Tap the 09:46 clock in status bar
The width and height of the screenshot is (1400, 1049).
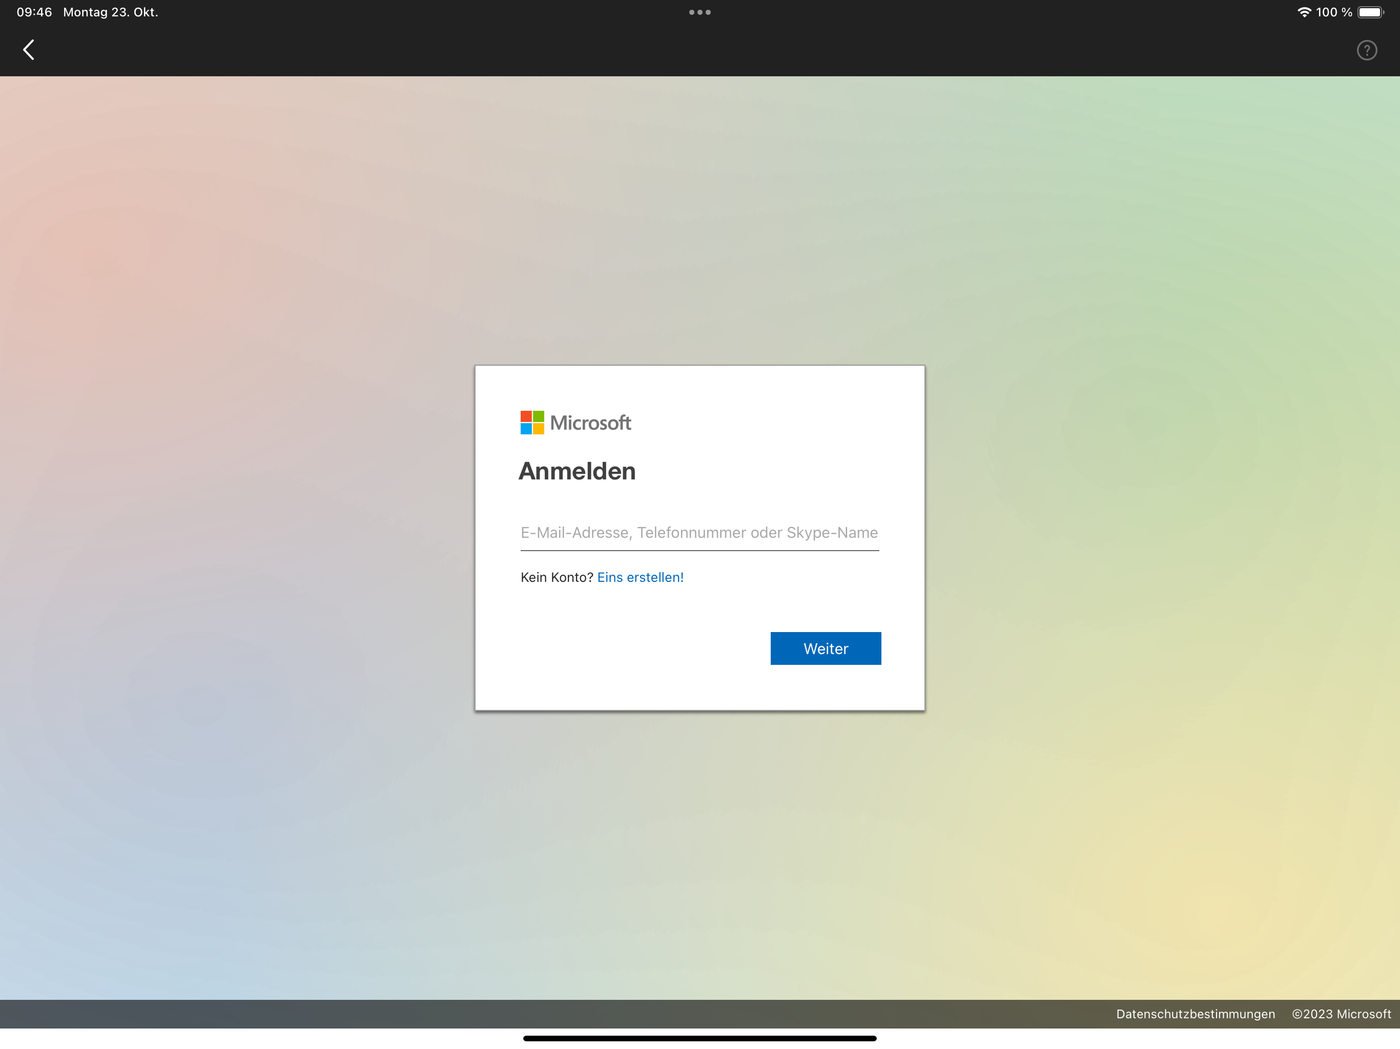tap(34, 12)
